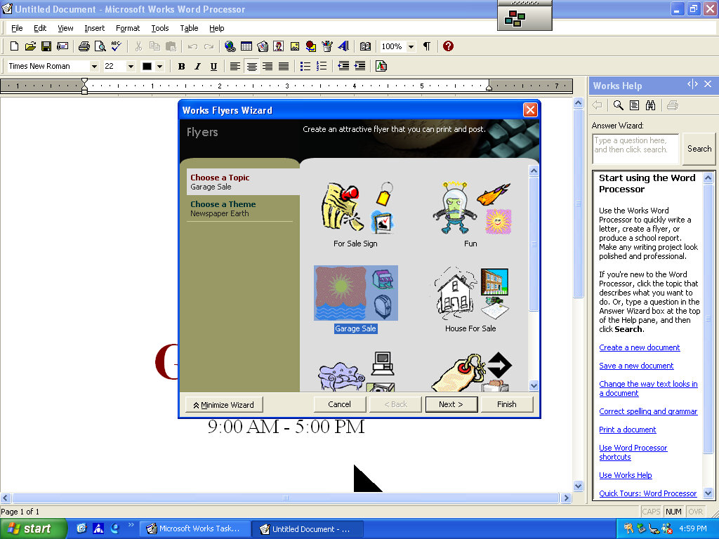Toggle Italic formatting

point(197,66)
